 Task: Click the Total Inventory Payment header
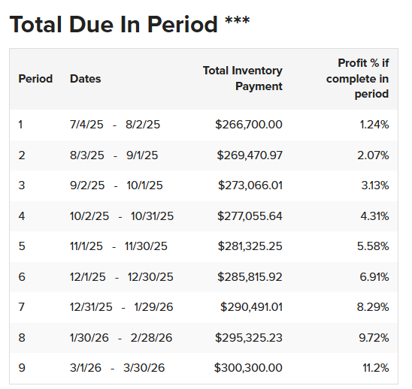(243, 79)
